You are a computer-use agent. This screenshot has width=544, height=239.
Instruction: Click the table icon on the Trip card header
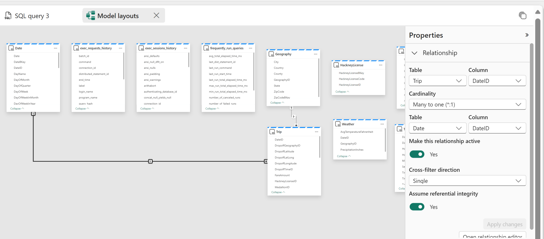click(272, 131)
